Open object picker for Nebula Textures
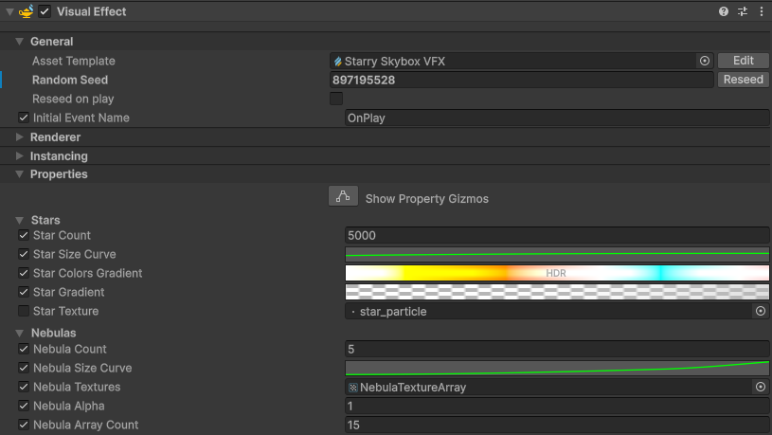Viewport: 772px width, 435px height. (760, 387)
